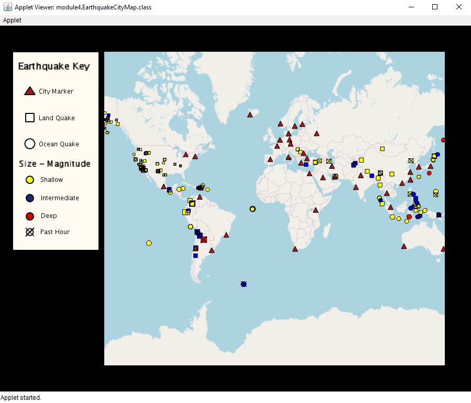
Task: Click the Earthquake Key panel heading
Action: (54, 66)
